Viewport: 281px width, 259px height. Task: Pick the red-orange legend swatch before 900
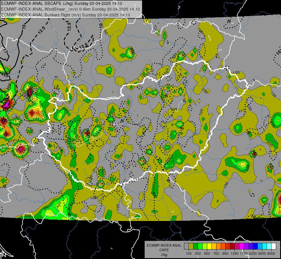click(223, 246)
